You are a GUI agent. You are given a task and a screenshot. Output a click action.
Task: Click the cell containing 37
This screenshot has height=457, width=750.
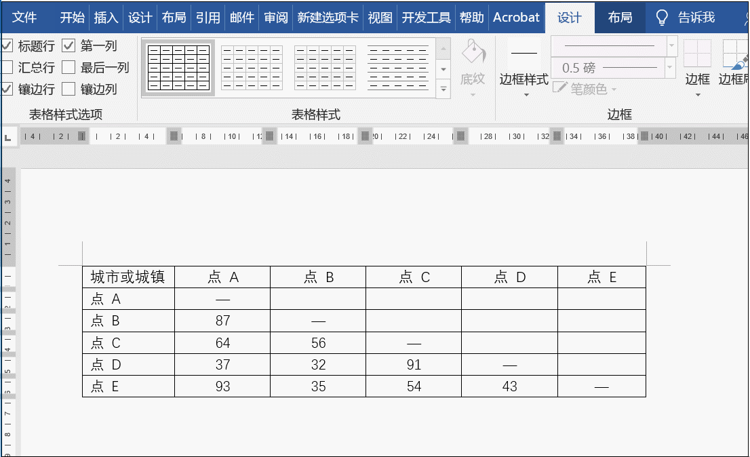222,364
